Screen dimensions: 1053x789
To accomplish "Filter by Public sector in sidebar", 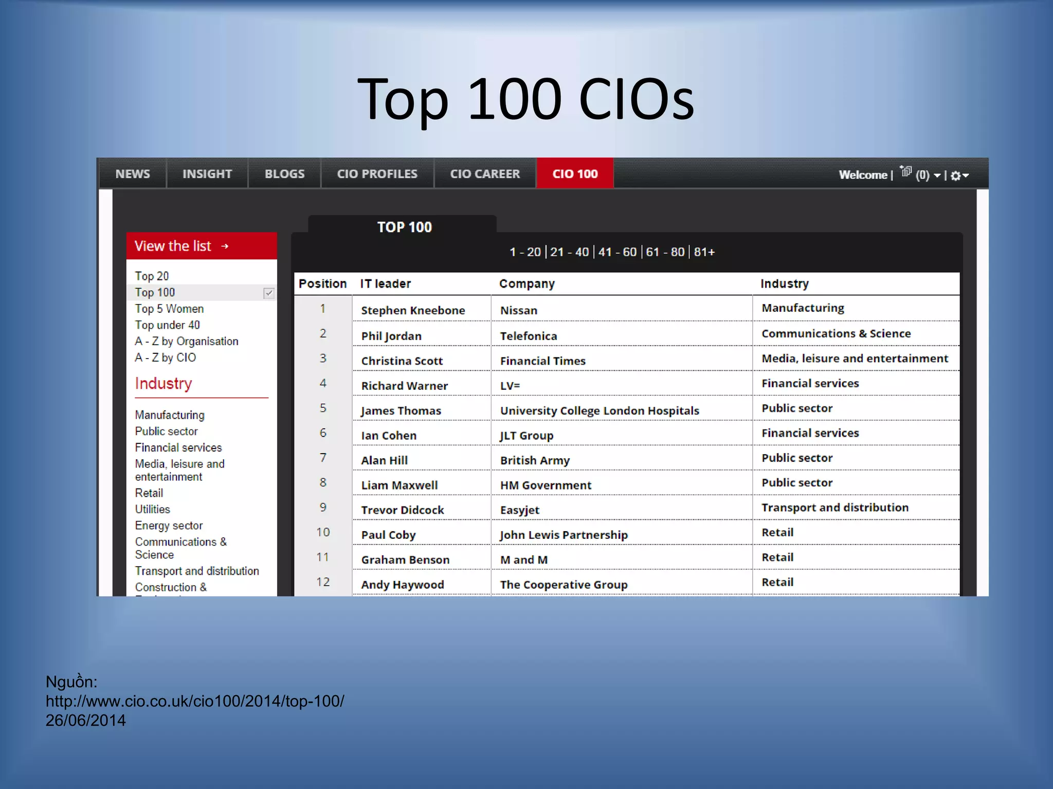I will pyautogui.click(x=166, y=431).
